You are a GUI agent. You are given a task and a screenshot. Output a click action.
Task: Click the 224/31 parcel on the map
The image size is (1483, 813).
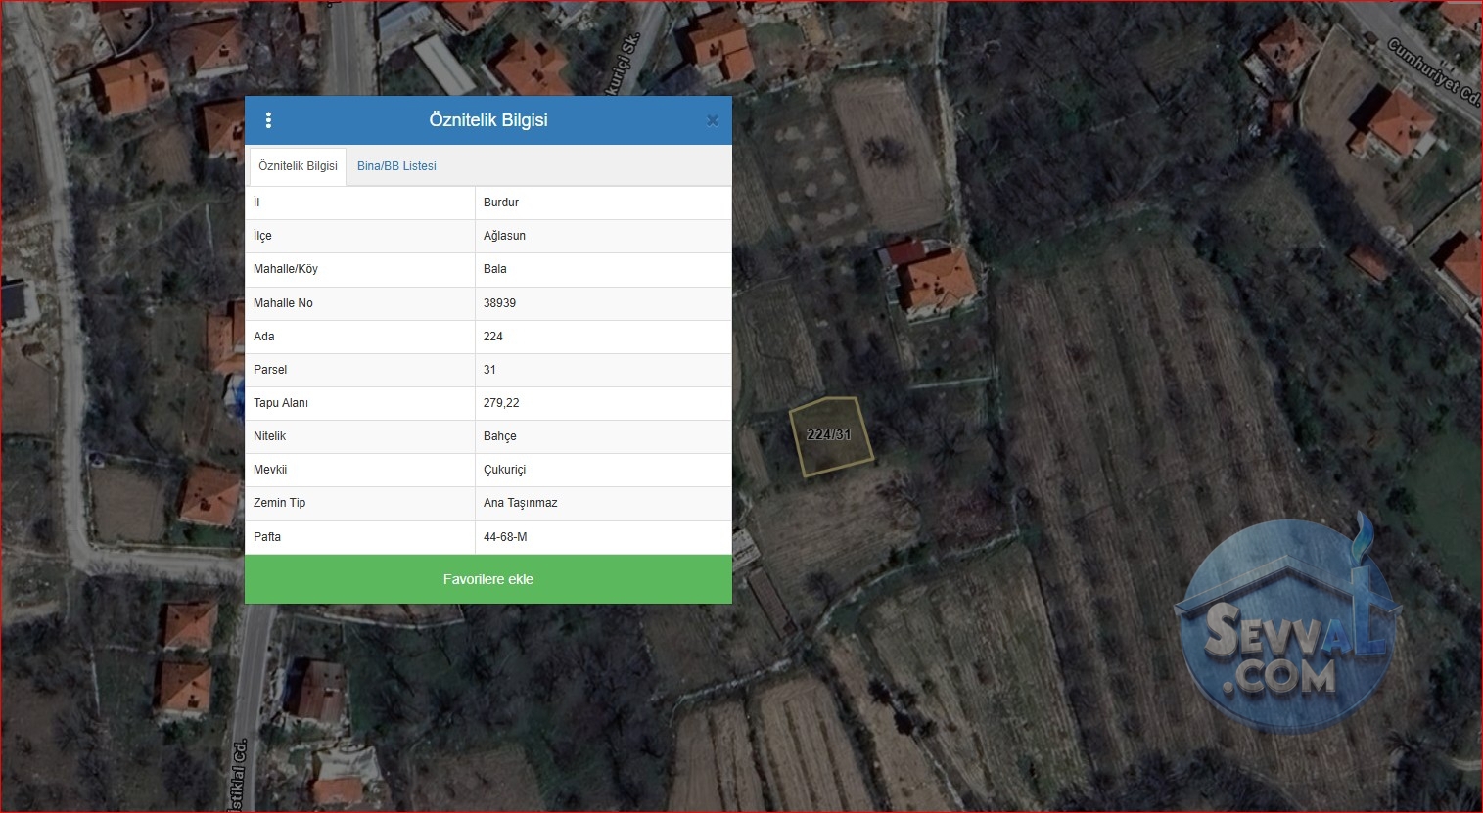(x=830, y=435)
